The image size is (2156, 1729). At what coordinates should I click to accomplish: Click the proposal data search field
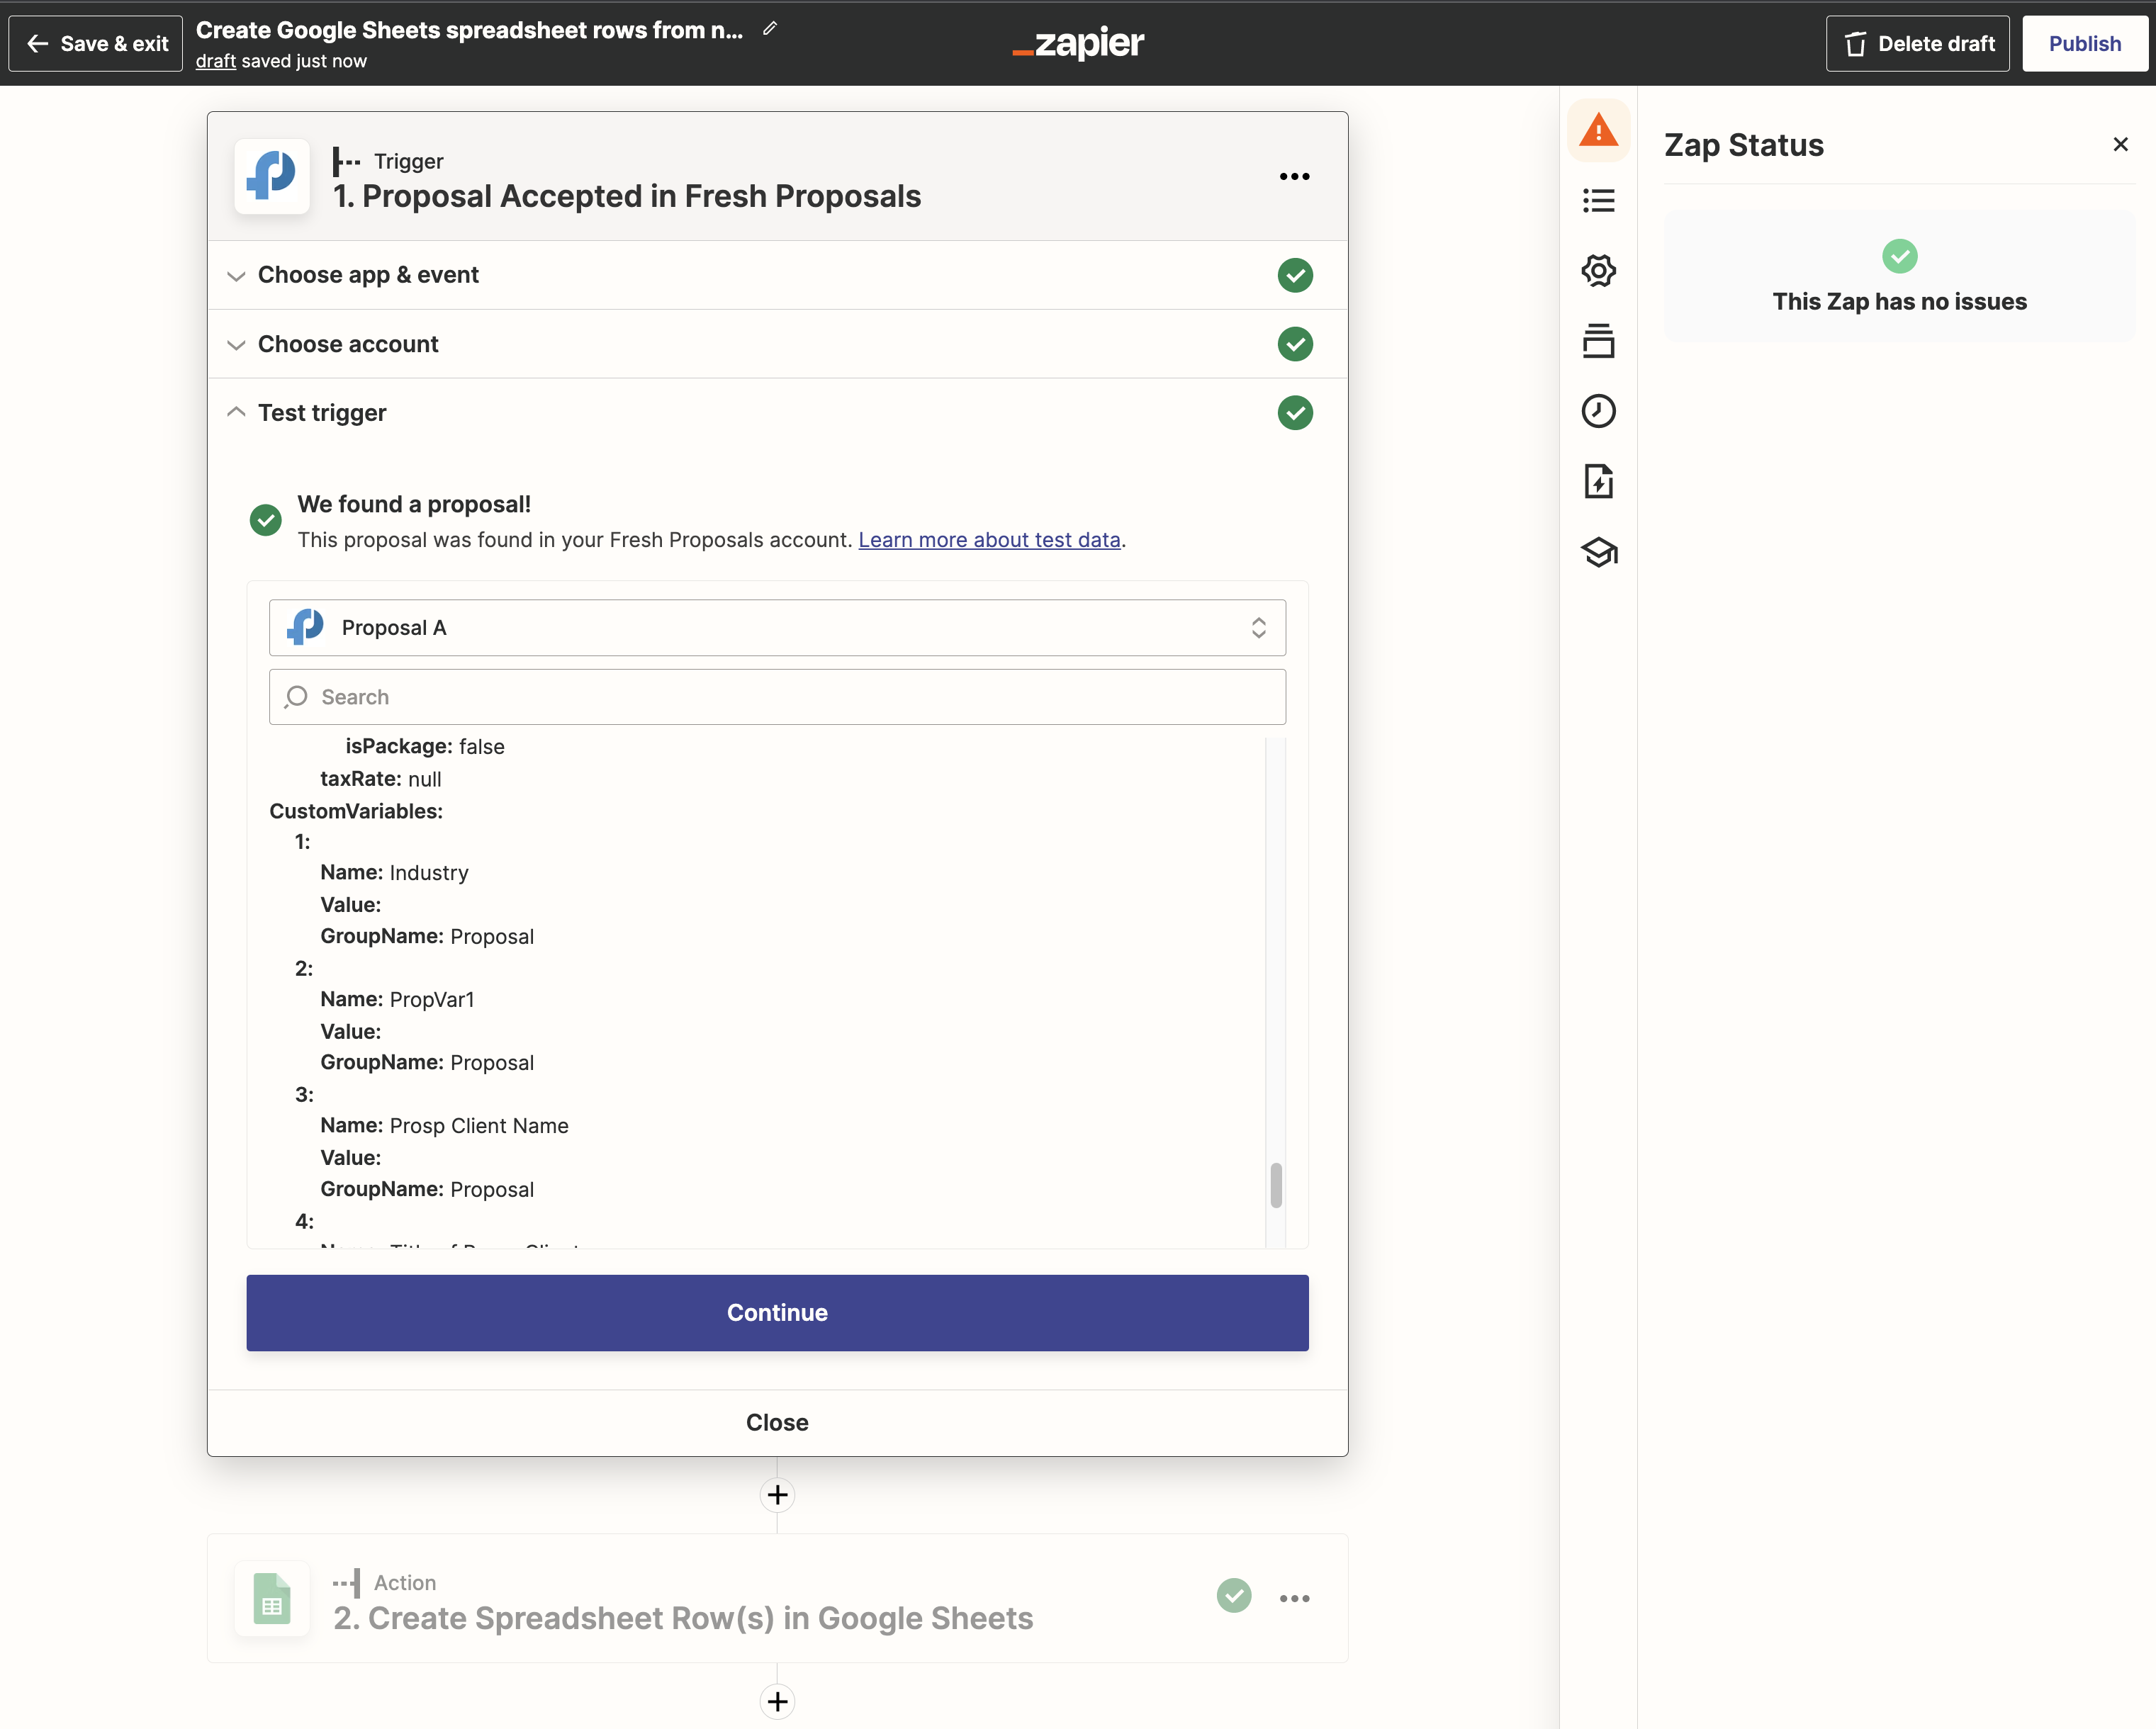point(777,697)
